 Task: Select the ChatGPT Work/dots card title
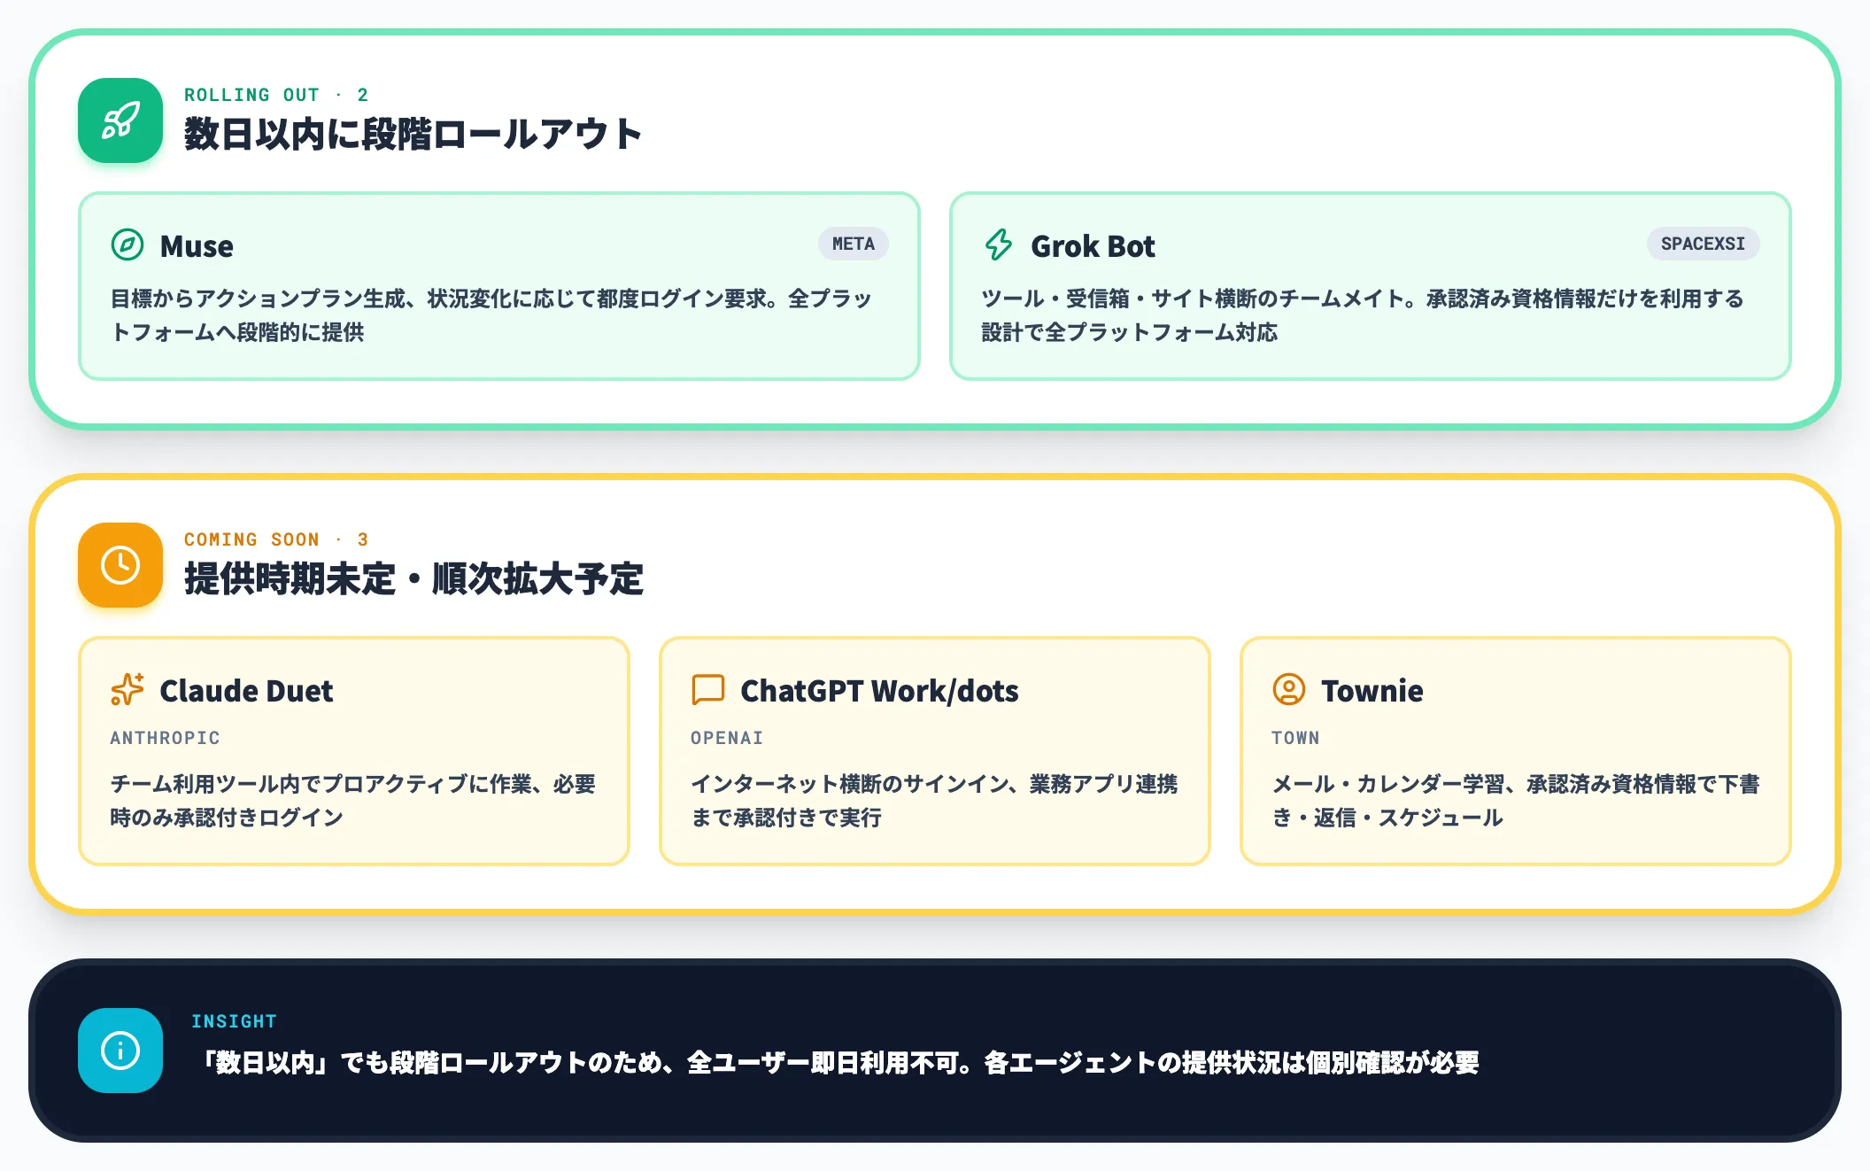pyautogui.click(x=879, y=691)
